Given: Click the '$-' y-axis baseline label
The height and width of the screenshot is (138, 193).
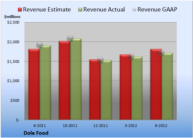Looking at the screenshot, I should point(18,120).
